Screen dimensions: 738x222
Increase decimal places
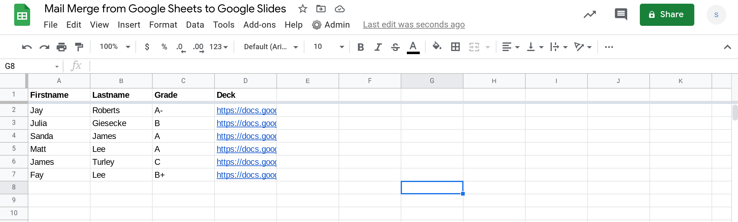coord(199,47)
